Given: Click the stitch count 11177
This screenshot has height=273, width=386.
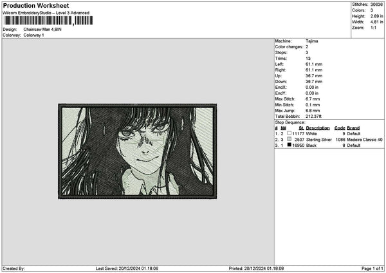Looking at the screenshot, I should (298, 134).
